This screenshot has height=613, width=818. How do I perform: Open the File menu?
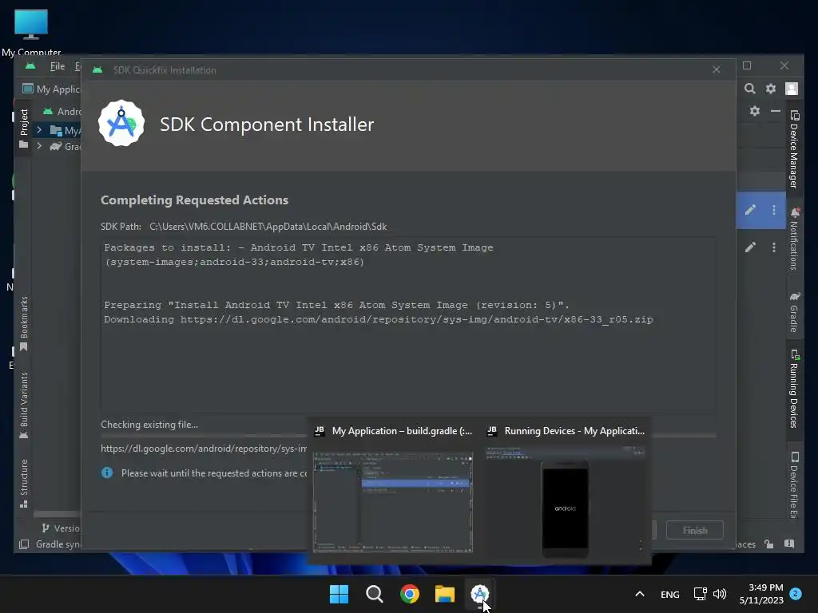click(58, 66)
